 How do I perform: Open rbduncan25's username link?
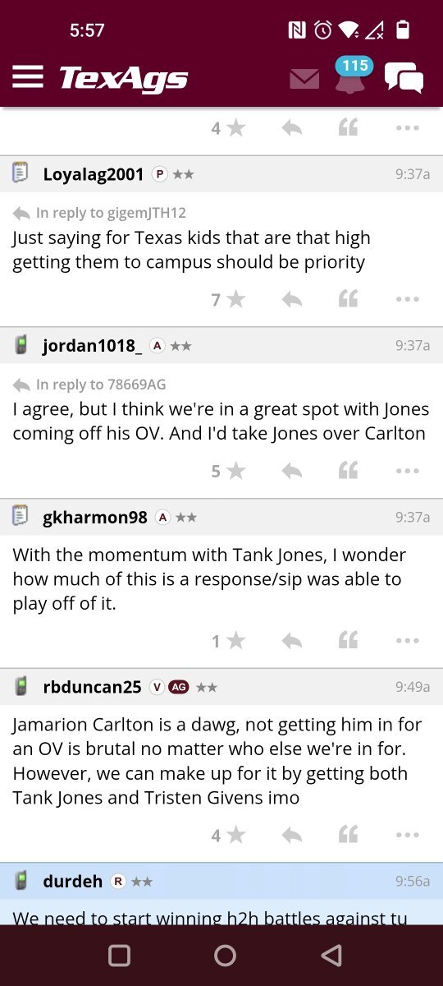point(92,687)
